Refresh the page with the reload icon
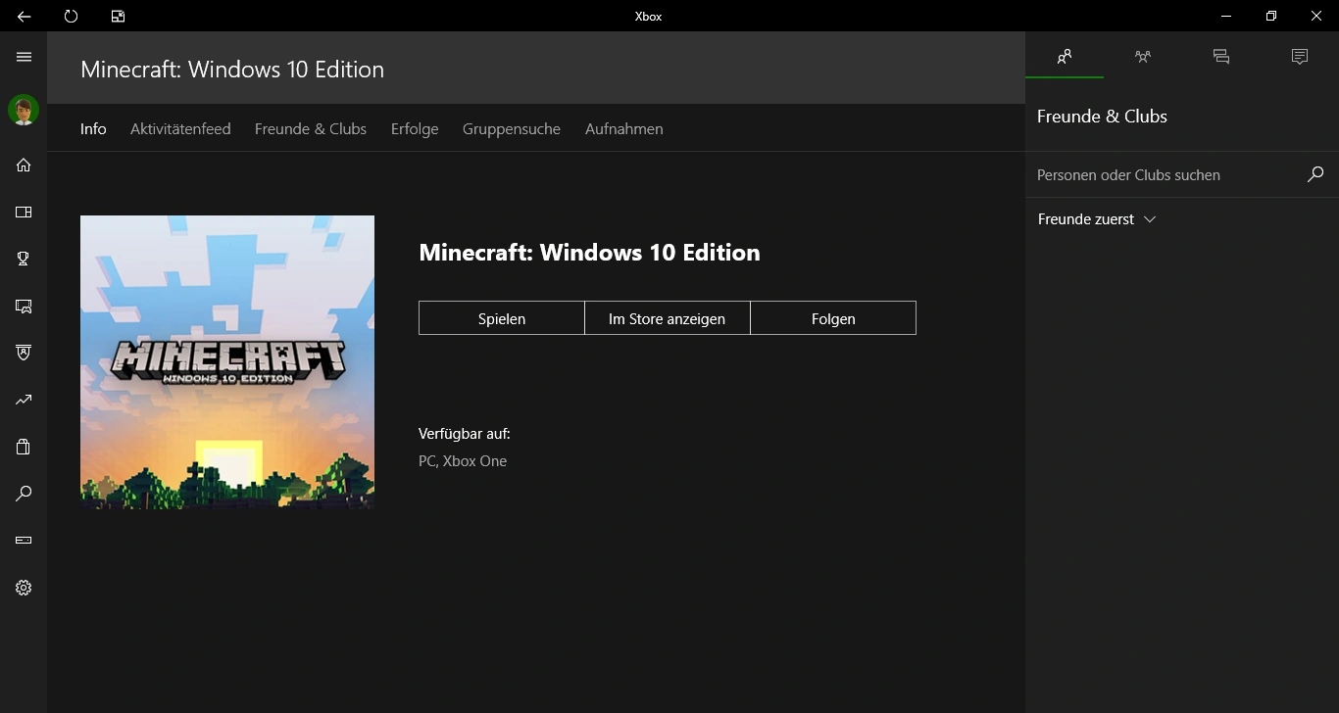 click(71, 16)
